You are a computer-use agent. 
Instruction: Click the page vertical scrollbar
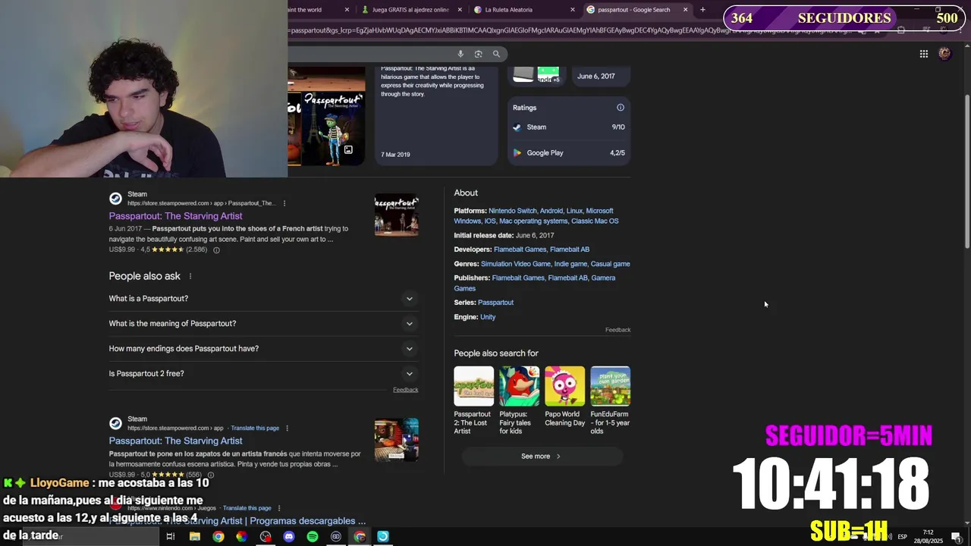(966, 170)
